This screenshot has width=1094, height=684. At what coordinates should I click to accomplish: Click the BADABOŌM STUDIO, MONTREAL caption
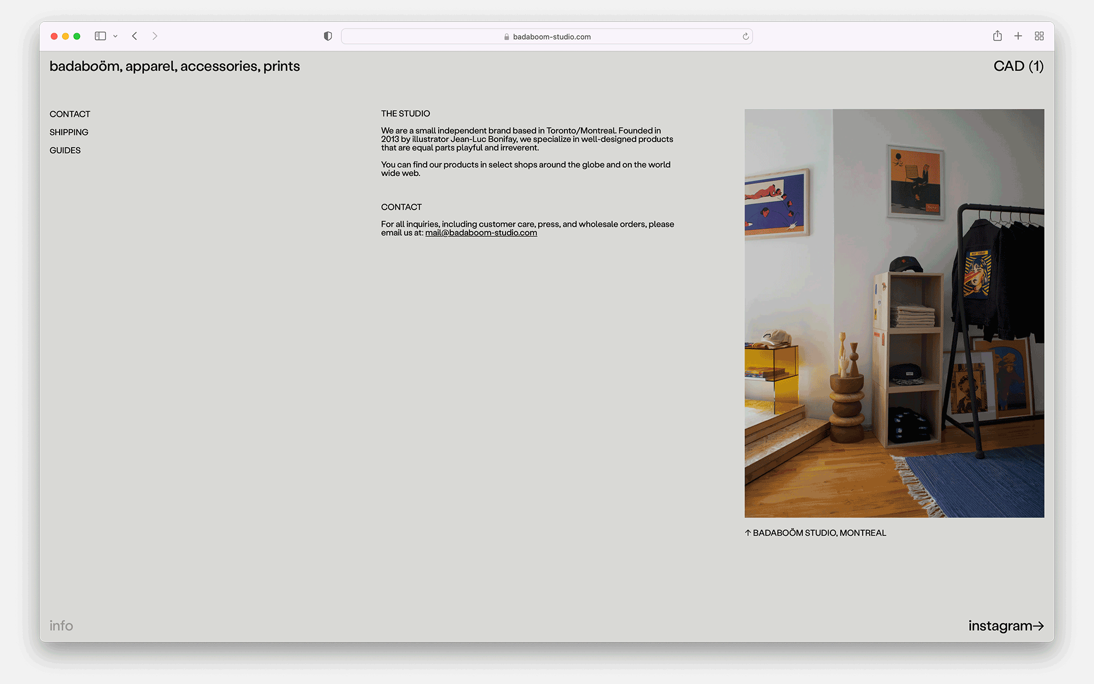pos(815,532)
